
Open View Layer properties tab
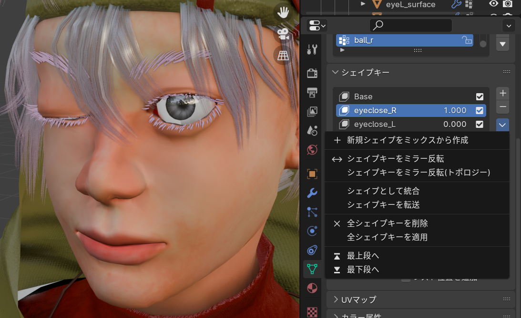[x=312, y=112]
